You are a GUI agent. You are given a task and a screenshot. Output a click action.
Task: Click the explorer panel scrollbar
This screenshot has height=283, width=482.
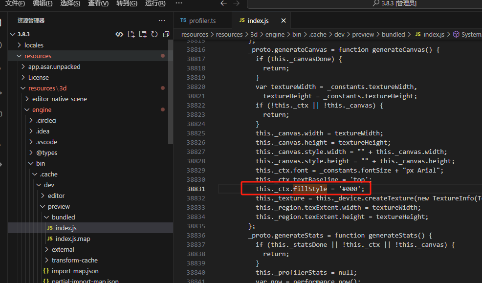click(171, 91)
